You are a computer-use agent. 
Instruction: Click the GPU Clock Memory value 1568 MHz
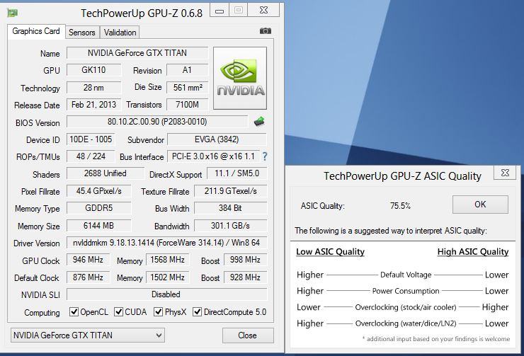(x=167, y=260)
